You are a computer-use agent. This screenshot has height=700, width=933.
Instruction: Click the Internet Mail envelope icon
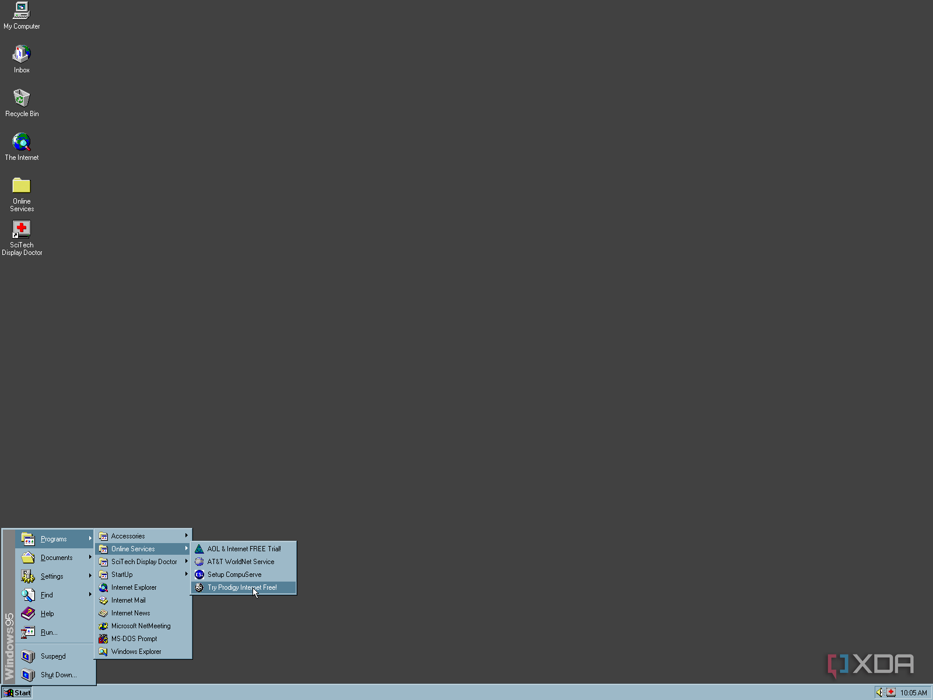click(103, 600)
